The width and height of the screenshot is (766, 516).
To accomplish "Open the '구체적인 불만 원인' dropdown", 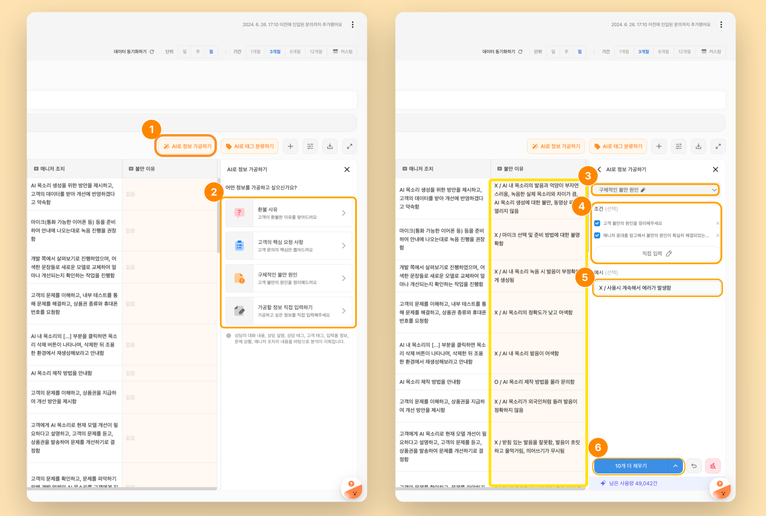I will [x=655, y=190].
